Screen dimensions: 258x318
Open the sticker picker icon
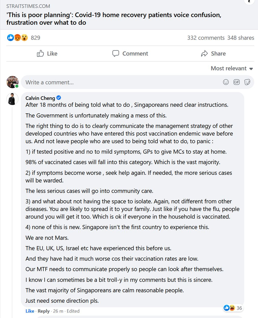[247, 82]
